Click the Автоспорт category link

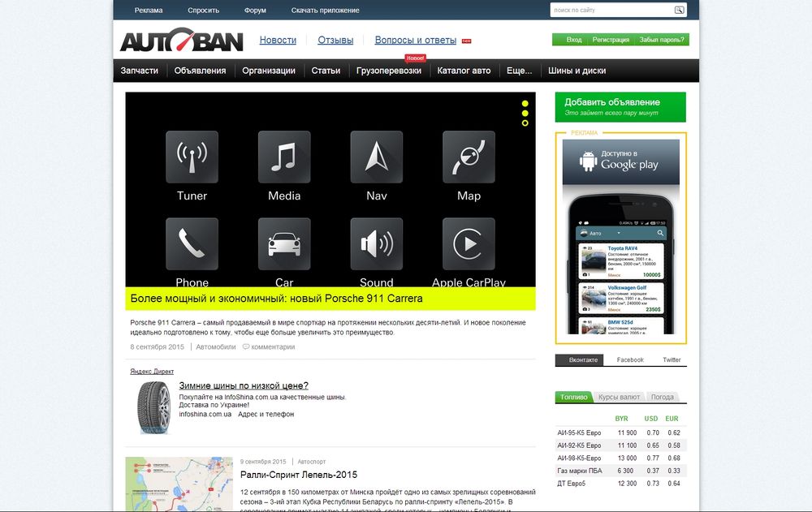[312, 461]
